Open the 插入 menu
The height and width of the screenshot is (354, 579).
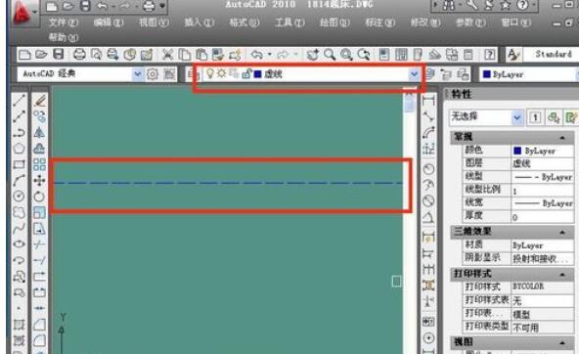coord(200,22)
